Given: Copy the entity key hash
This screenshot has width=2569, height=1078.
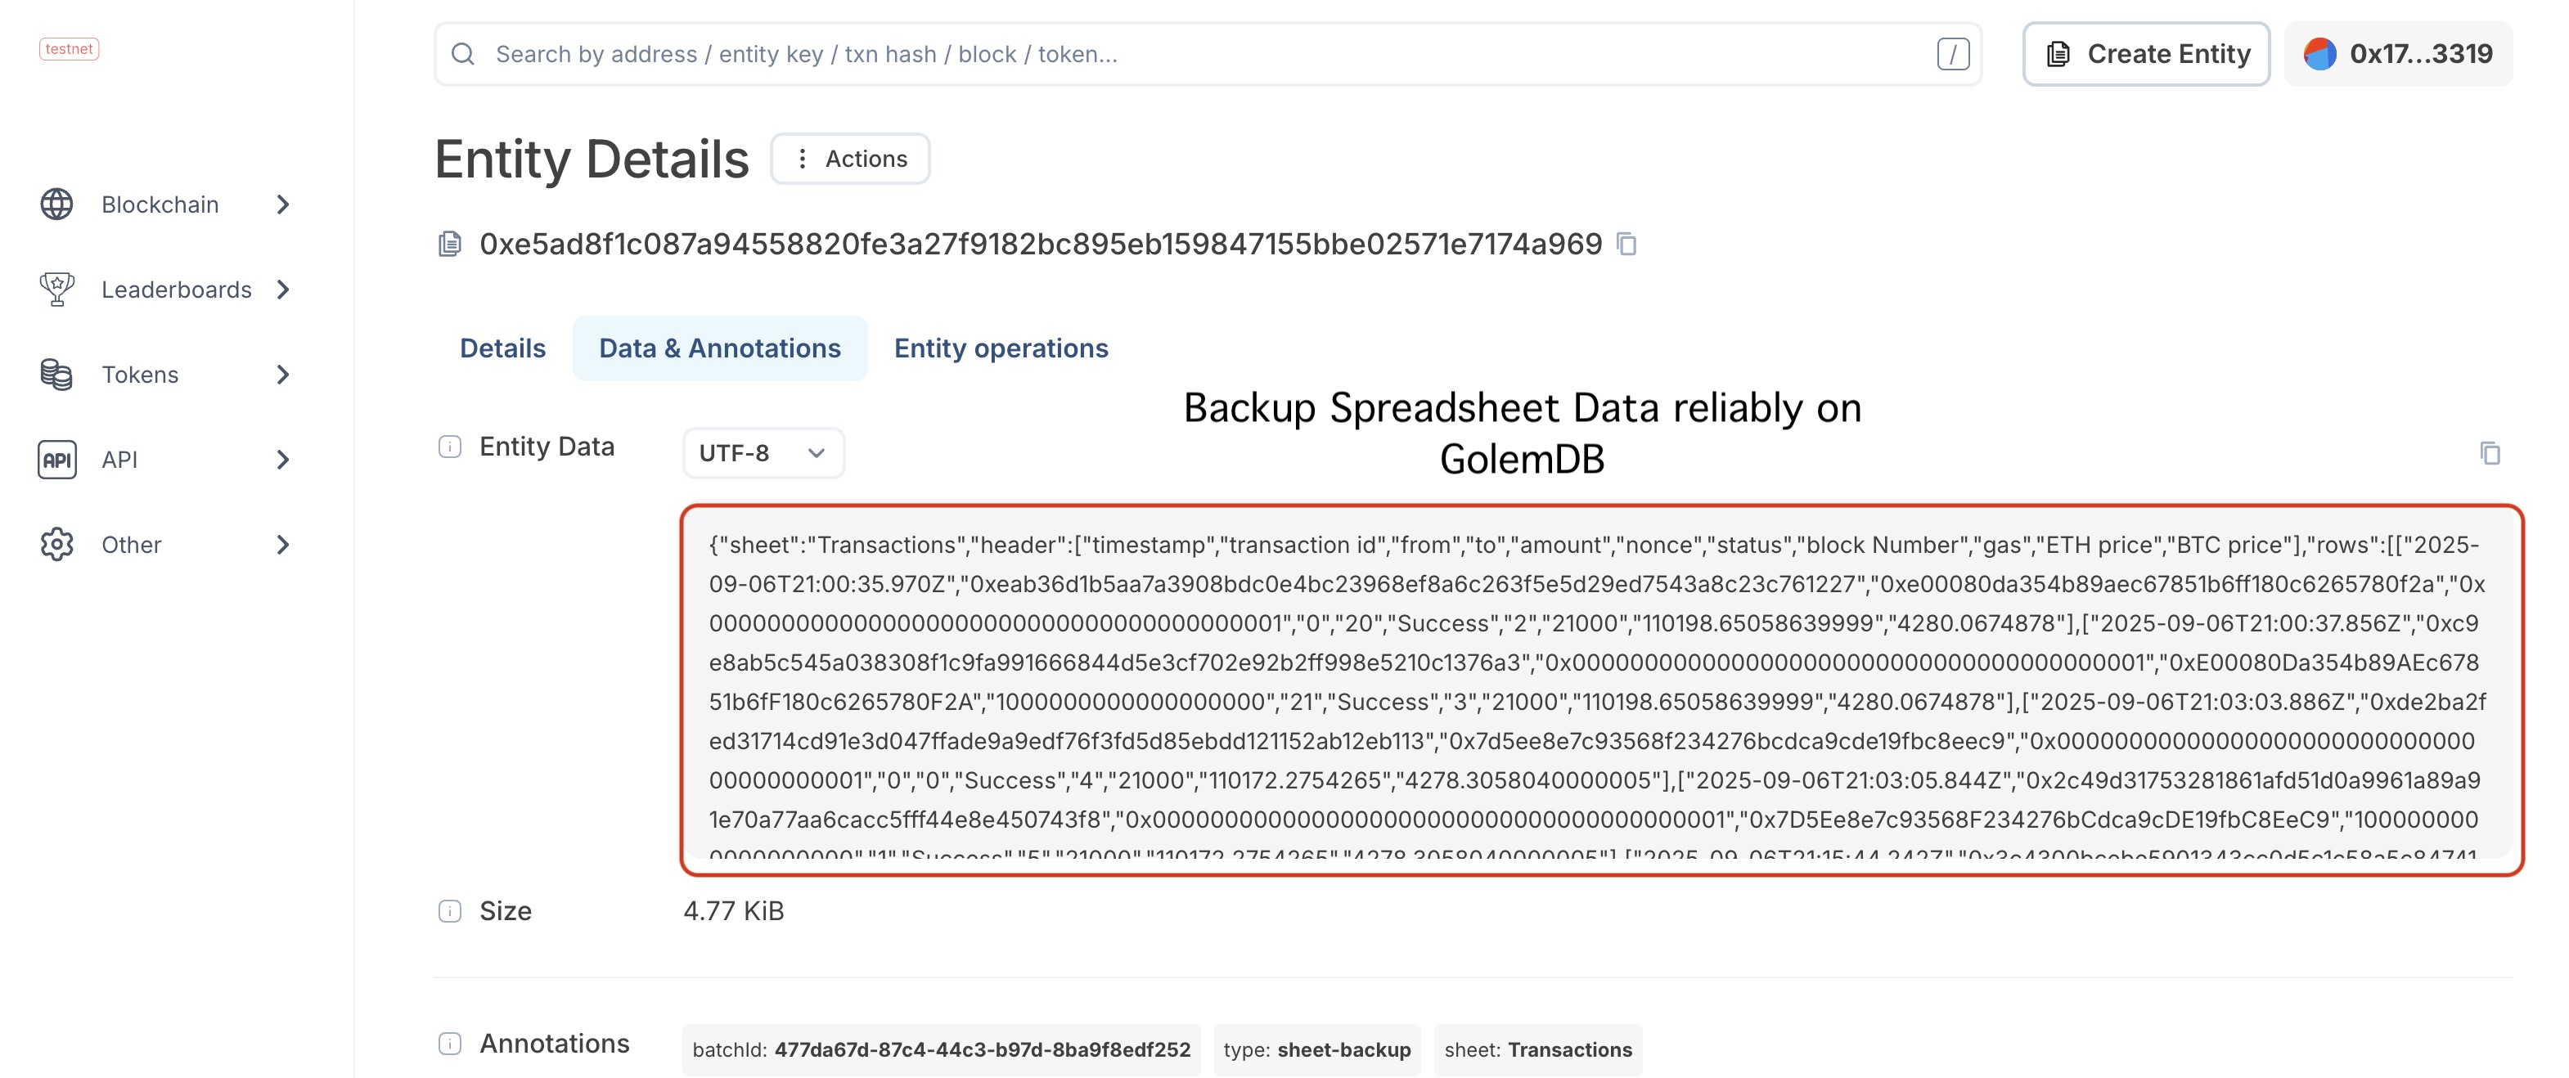Looking at the screenshot, I should [1626, 245].
